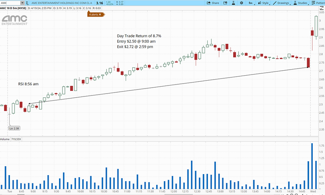Select the Exit $2.72 @ 2:59 pm note
The image size is (325, 195).
click(x=135, y=47)
